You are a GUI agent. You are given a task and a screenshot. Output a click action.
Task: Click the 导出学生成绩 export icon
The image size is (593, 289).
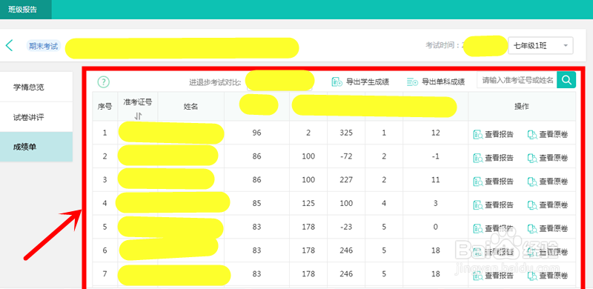click(x=337, y=82)
